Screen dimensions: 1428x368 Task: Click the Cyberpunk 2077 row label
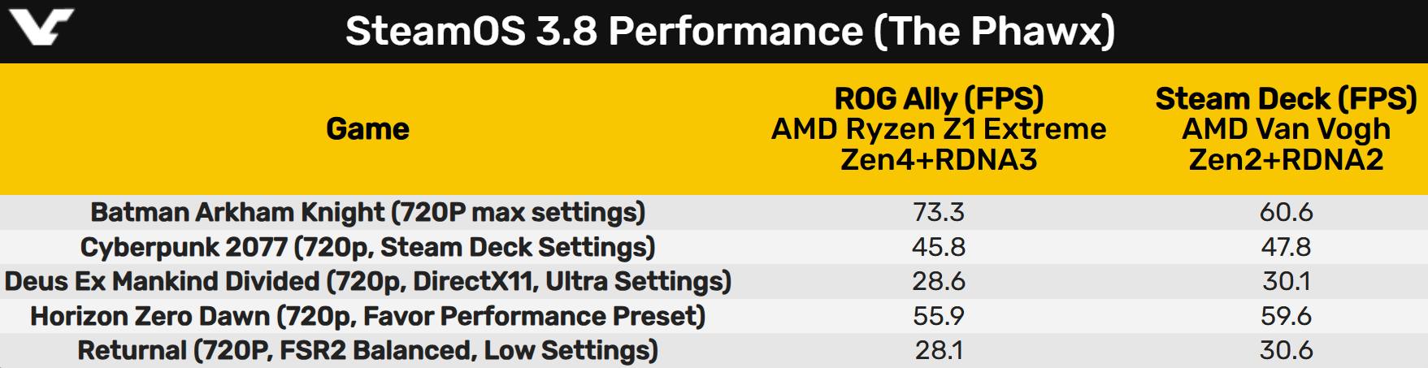coord(367,247)
